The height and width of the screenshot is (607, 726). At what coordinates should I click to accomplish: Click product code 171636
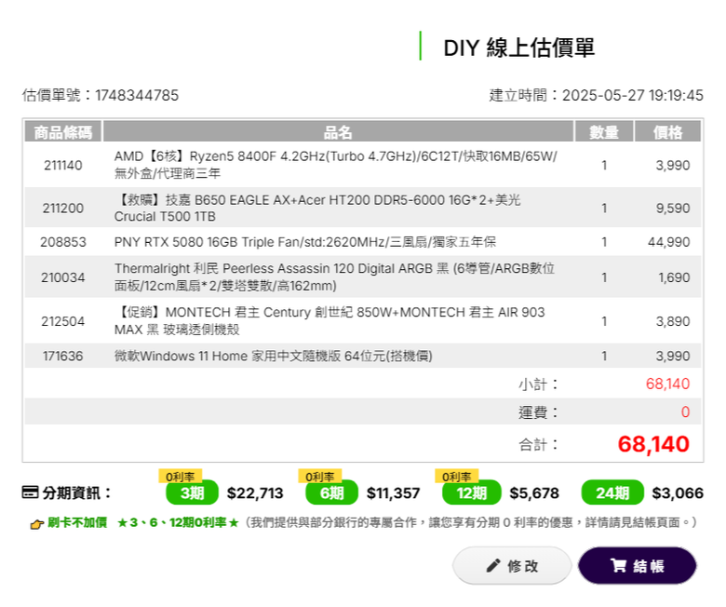63,356
